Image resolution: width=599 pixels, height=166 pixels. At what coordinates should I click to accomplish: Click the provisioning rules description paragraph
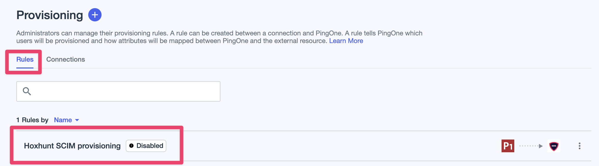219,37
